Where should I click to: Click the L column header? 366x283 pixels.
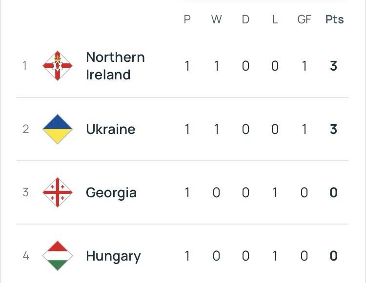coord(275,19)
